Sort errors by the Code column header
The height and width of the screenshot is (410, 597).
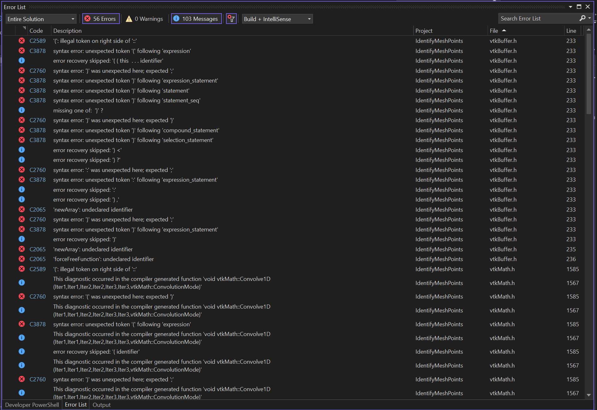[36, 31]
